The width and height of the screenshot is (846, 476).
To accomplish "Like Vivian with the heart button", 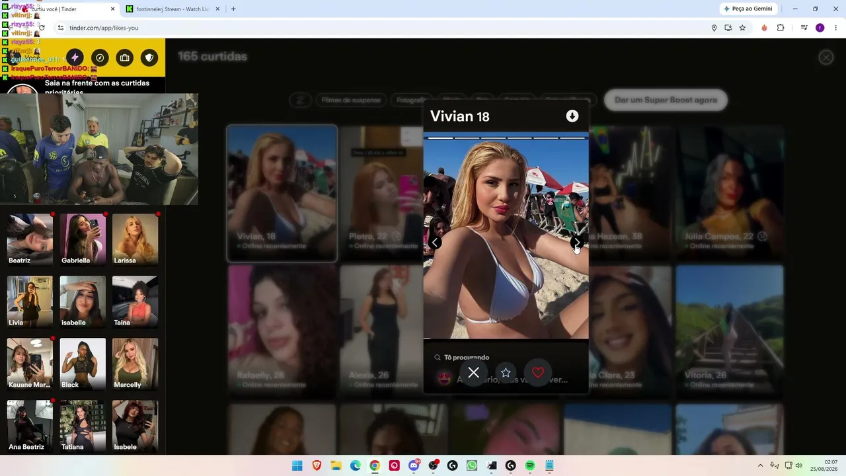I will (538, 373).
